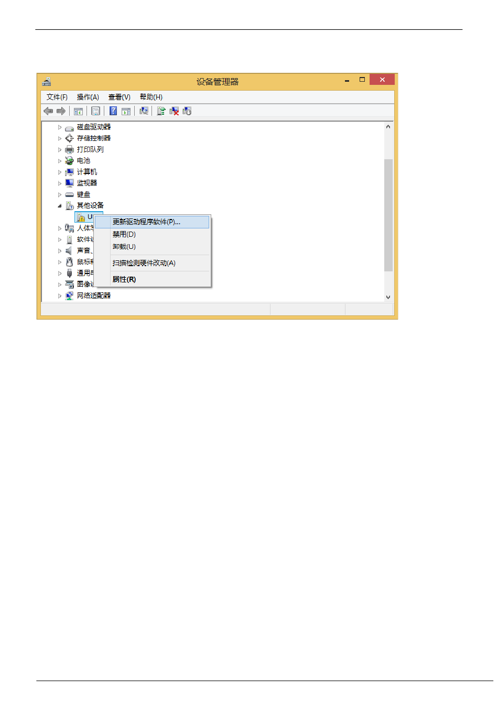Image resolution: width=498 pixels, height=712 pixels.
Task: Select the 键盘 tree label
Action: click(83, 194)
